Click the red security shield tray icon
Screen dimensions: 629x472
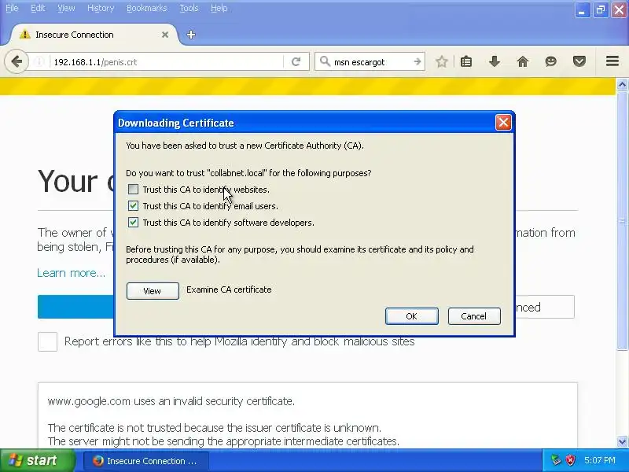click(x=570, y=460)
